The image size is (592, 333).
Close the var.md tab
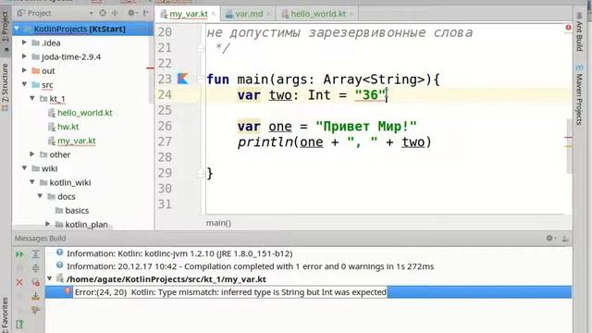tap(268, 15)
